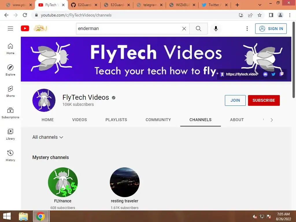Click the search magnifier button
This screenshot has width=296, height=222.
(x=198, y=29)
